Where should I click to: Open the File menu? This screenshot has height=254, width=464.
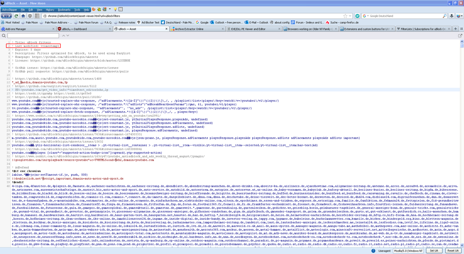point(23,9)
